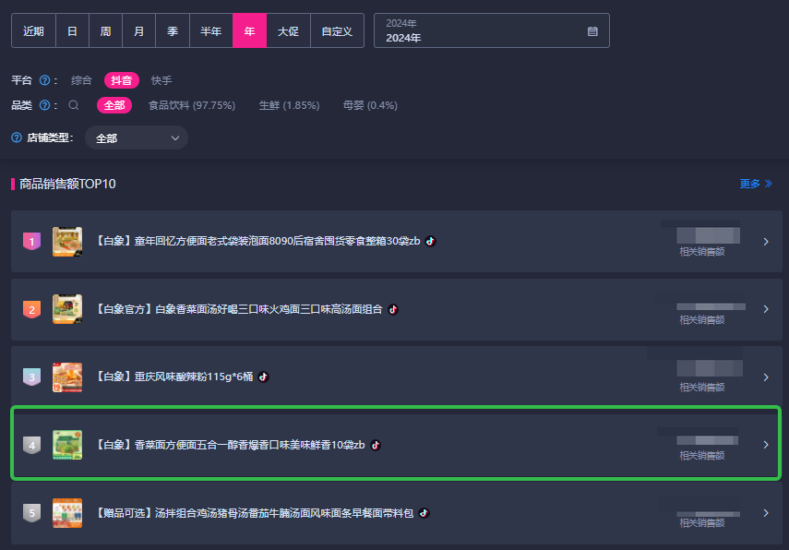Open 【赠品可选】汤拌组合鸡汤猪骨汤 product title
Viewport: 789px width, 550px height.
coord(255,513)
